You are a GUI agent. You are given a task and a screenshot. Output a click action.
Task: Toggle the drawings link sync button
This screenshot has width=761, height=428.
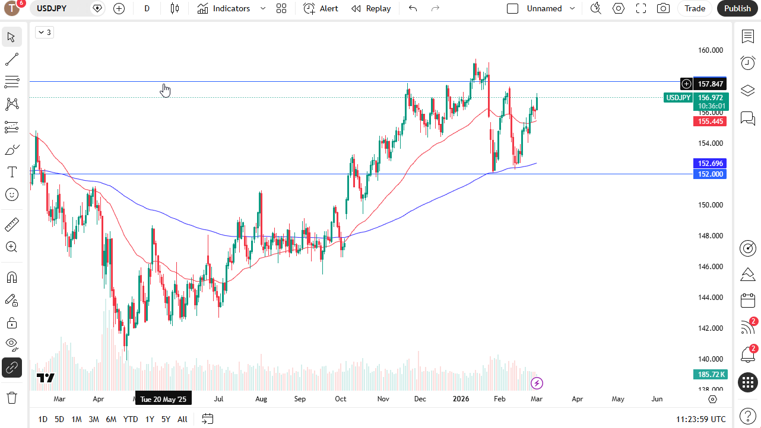point(12,368)
